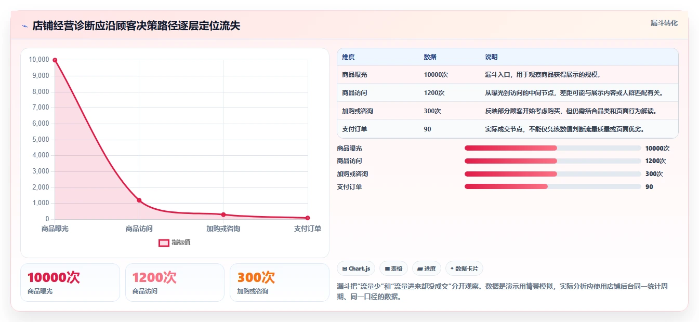This screenshot has height=322, width=699.
Task: Click the 90 value beside progress bar
Action: [649, 187]
